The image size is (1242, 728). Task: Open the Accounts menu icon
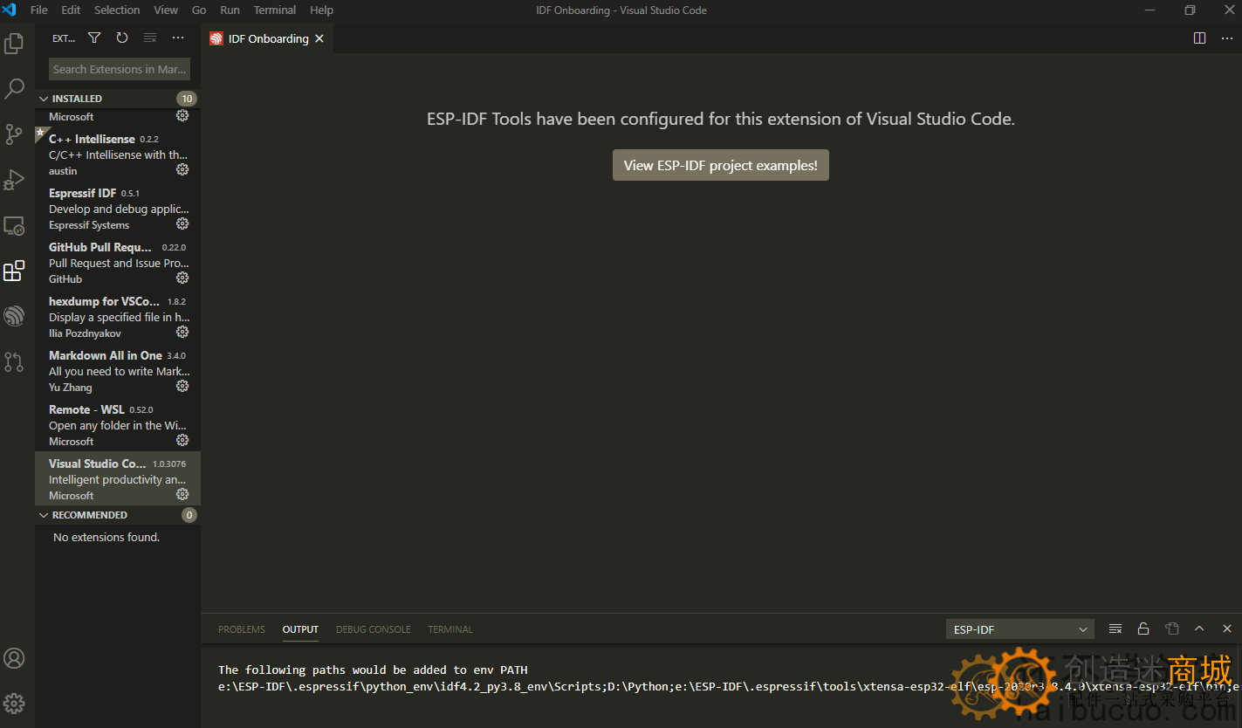click(x=14, y=658)
